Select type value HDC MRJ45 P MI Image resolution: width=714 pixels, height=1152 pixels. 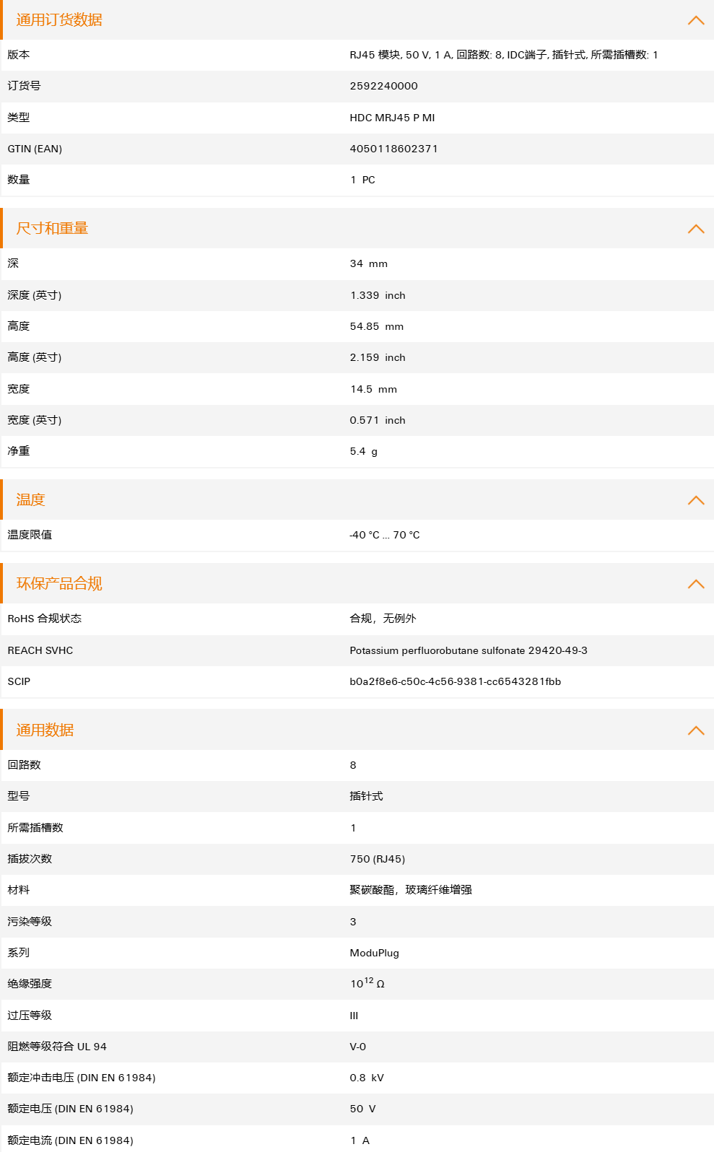[392, 118]
